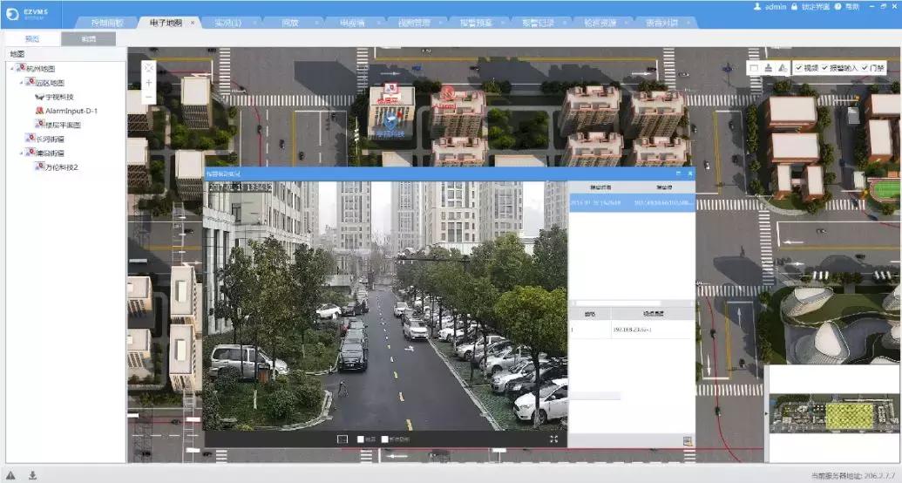
Task: Collapse the 杭州地图 tree node
Action: (12, 69)
